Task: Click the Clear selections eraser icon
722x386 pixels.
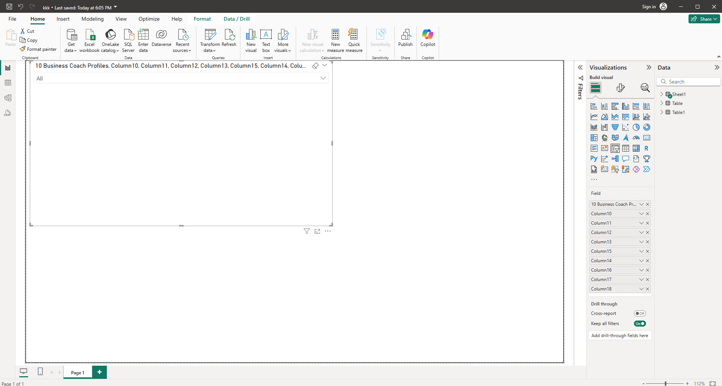Action: click(x=315, y=66)
